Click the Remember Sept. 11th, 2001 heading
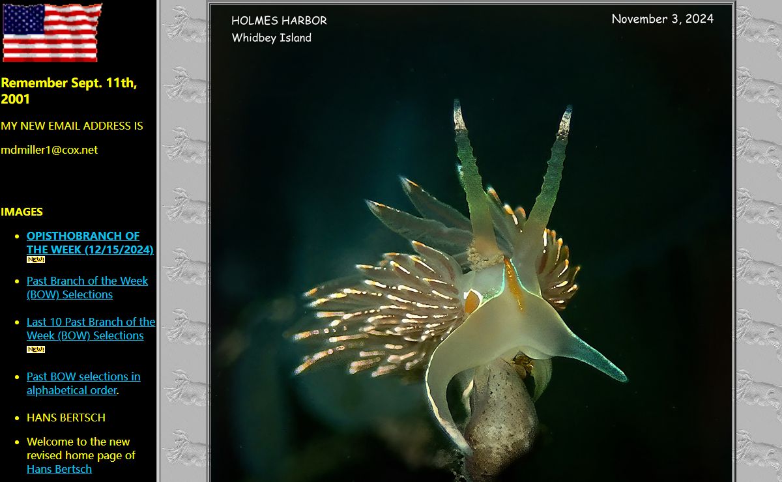Image resolution: width=782 pixels, height=482 pixels. click(68, 91)
